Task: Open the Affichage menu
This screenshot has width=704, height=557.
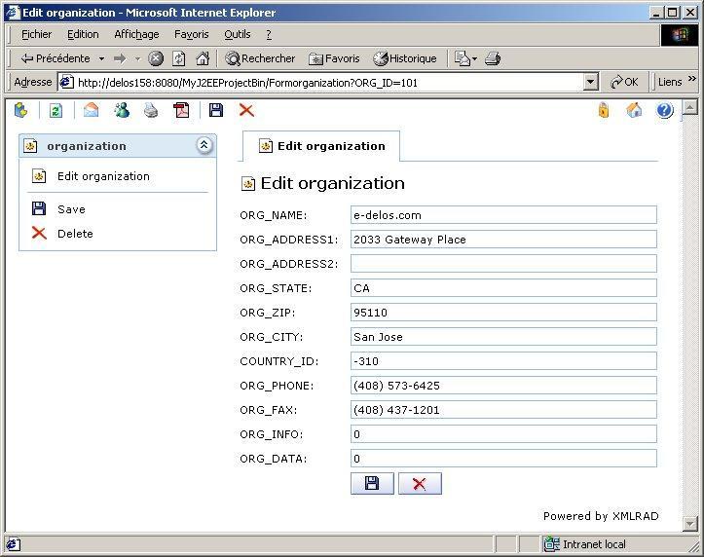Action: pyautogui.click(x=136, y=34)
